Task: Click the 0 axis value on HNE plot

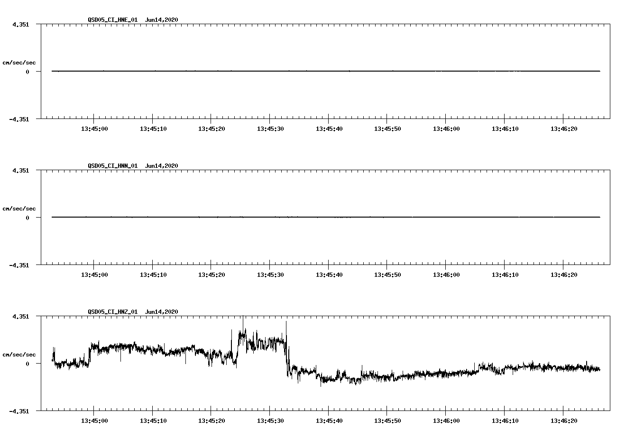Action: [x=28, y=72]
